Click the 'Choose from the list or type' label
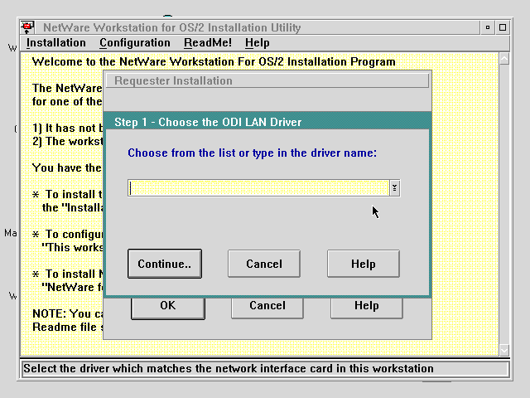Viewport: 530px width, 398px height. click(252, 153)
